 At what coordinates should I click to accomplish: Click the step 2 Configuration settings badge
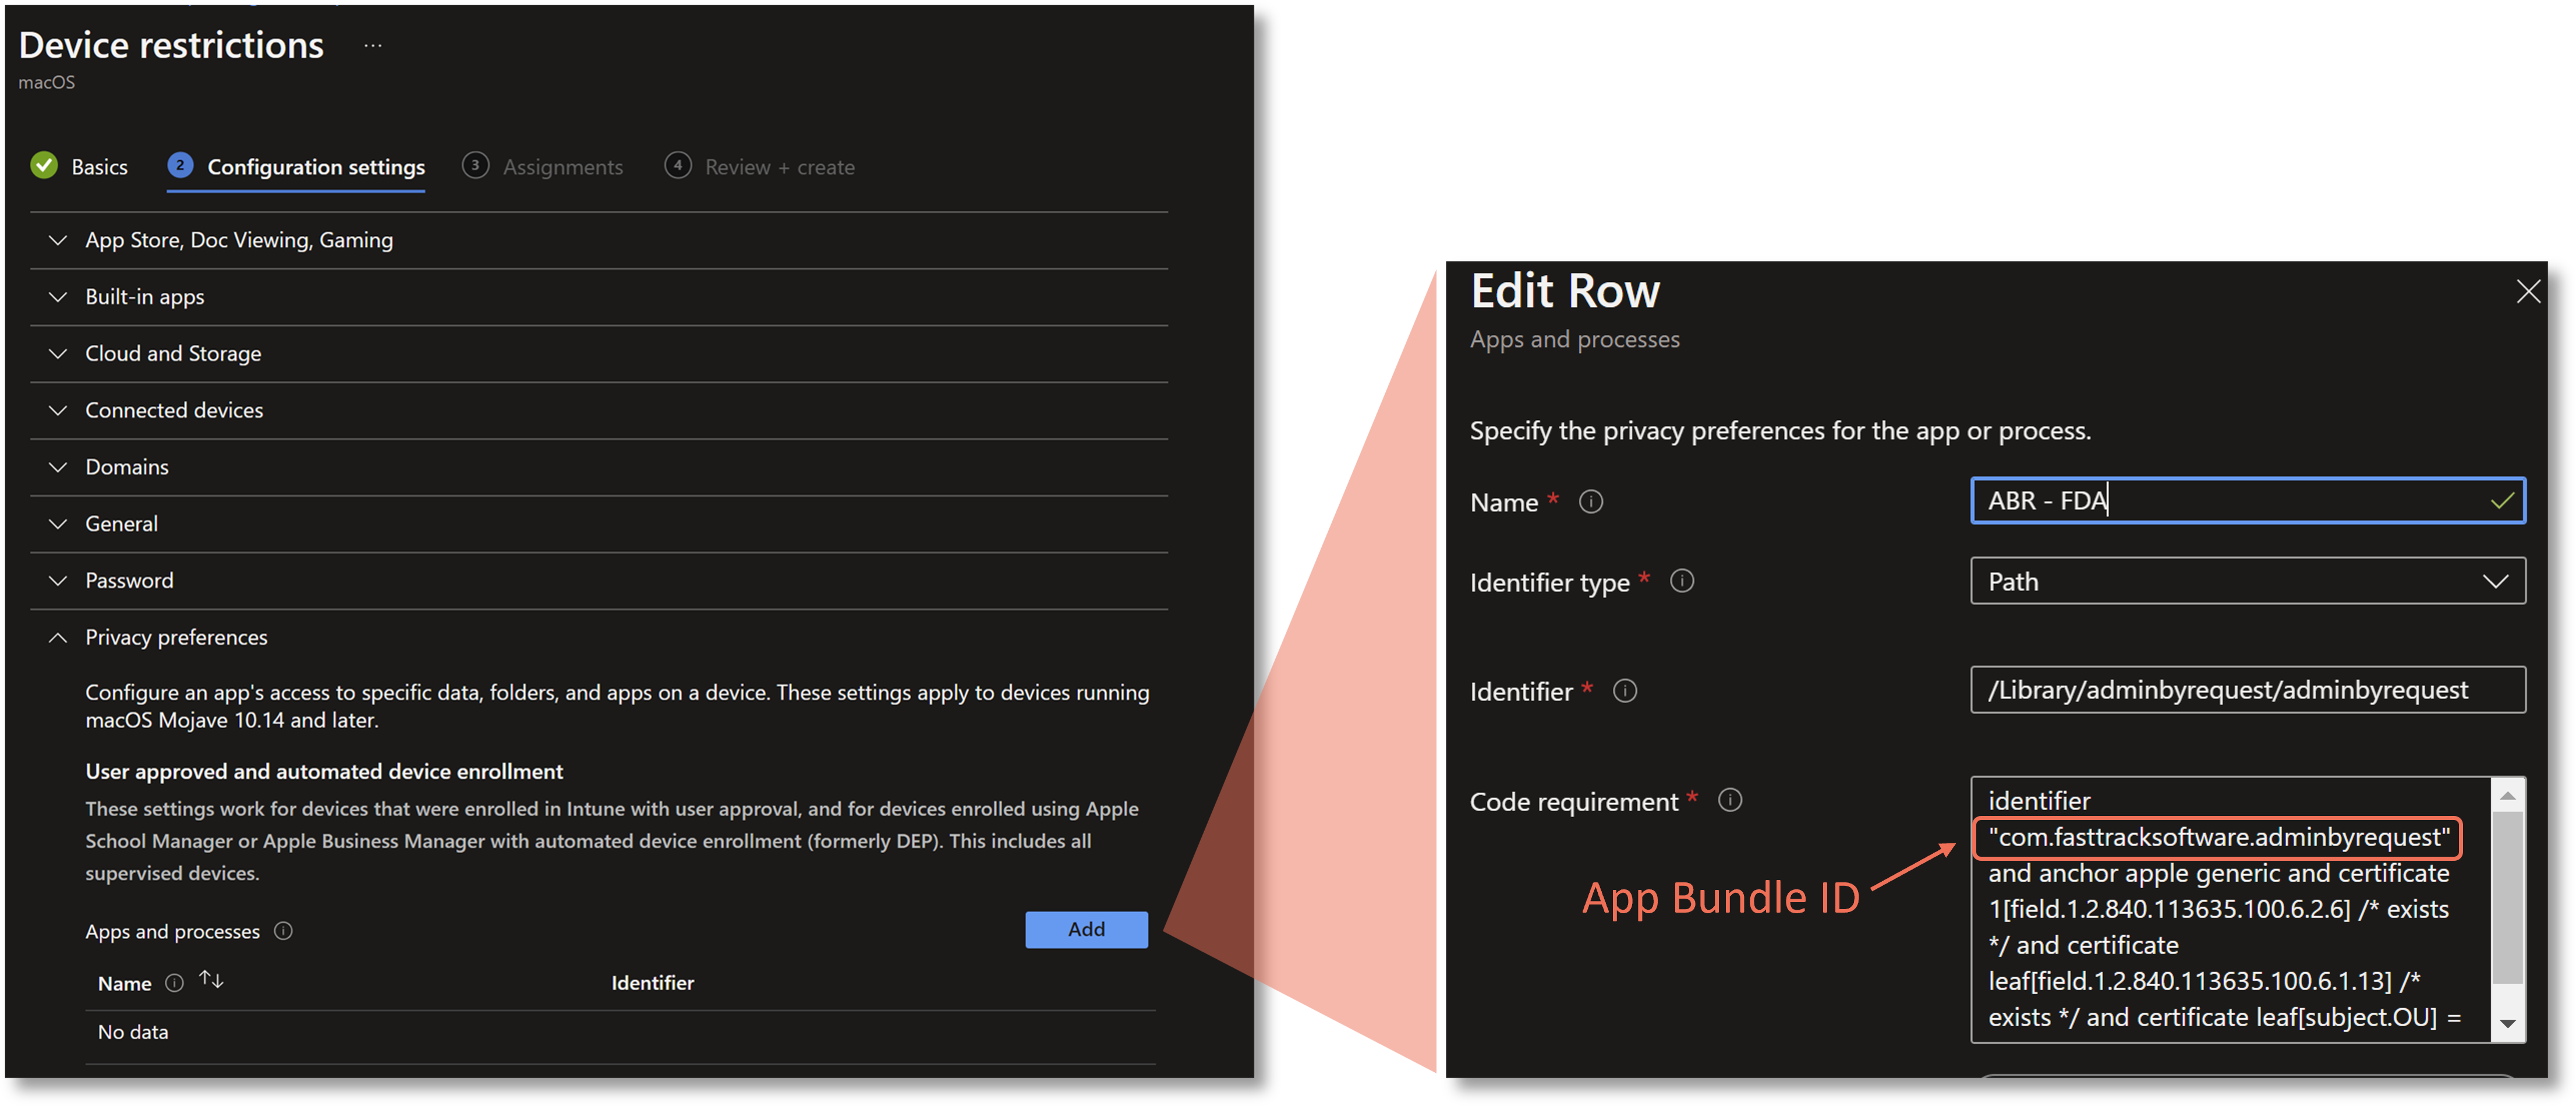180,165
